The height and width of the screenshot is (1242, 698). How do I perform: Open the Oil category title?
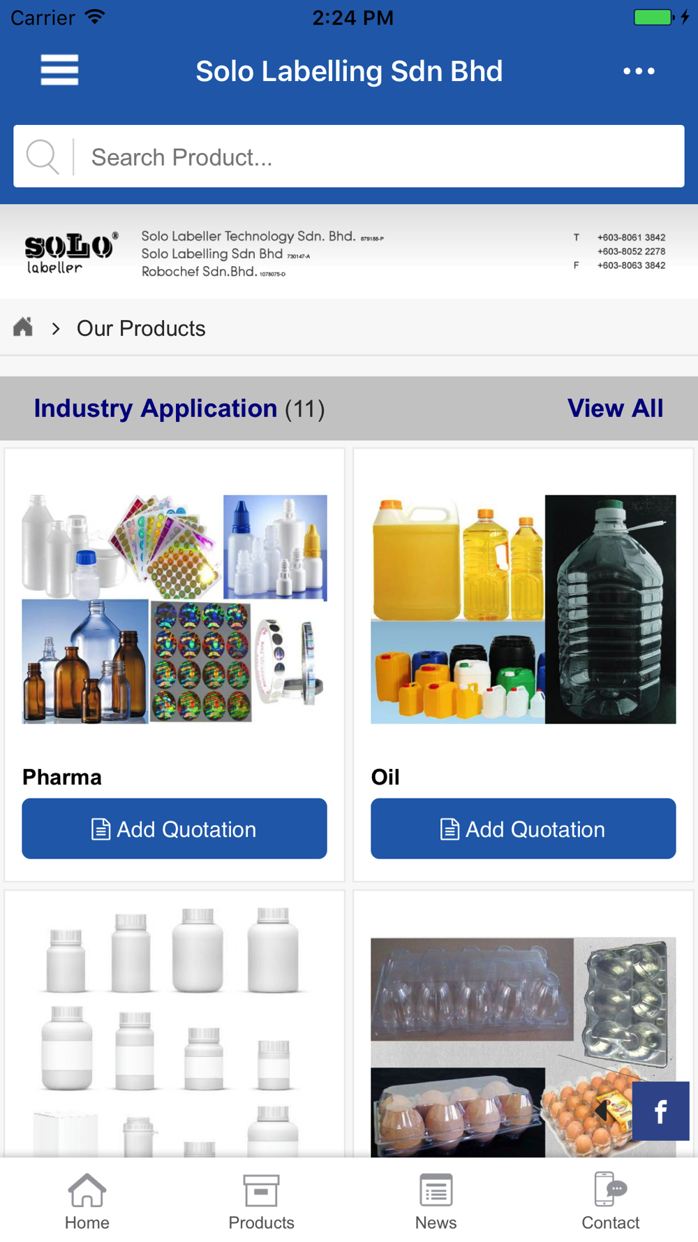[x=385, y=777]
